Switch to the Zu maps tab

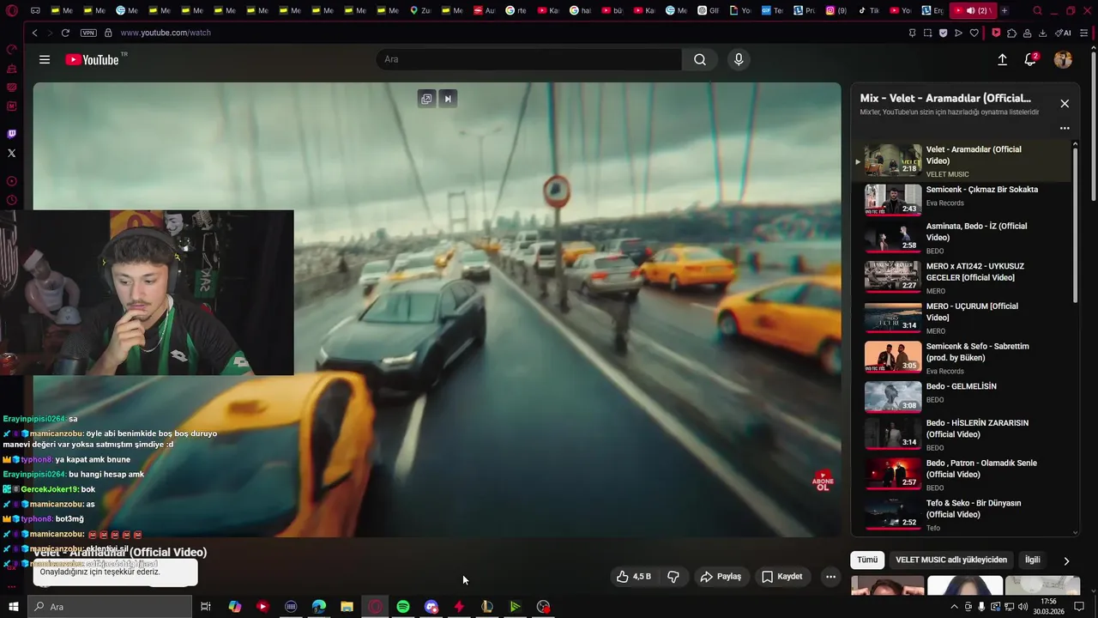tap(420, 11)
